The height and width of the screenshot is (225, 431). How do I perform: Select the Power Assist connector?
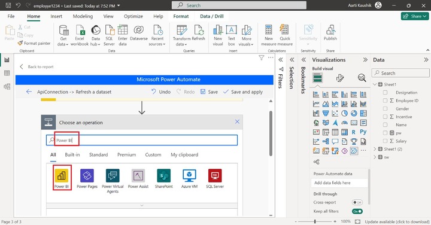pyautogui.click(x=138, y=178)
